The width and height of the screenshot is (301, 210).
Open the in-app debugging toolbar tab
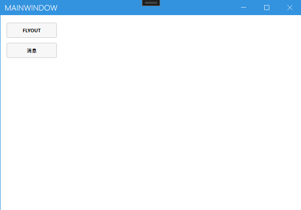[151, 3]
